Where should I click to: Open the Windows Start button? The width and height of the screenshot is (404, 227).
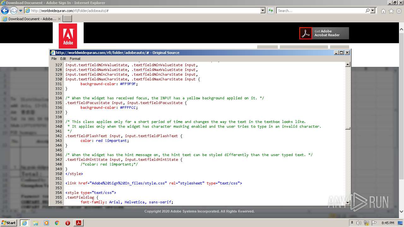tap(9, 223)
